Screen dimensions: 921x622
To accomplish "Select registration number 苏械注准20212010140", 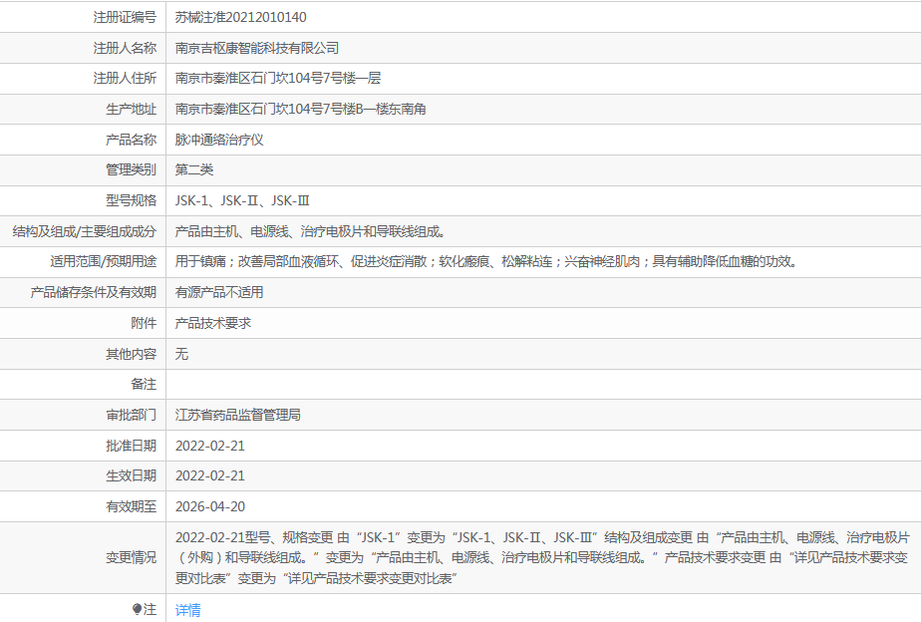I will [x=241, y=18].
